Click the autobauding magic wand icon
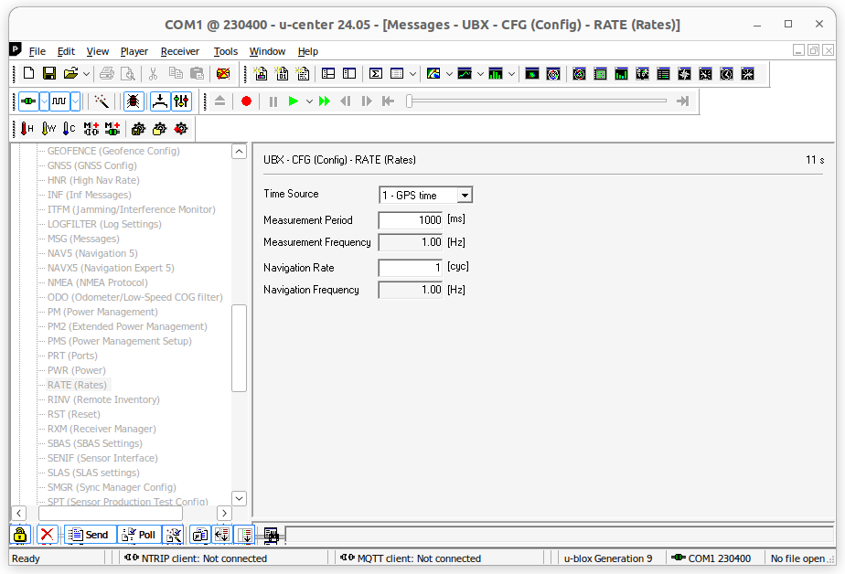This screenshot has height=574, width=845. click(x=102, y=101)
